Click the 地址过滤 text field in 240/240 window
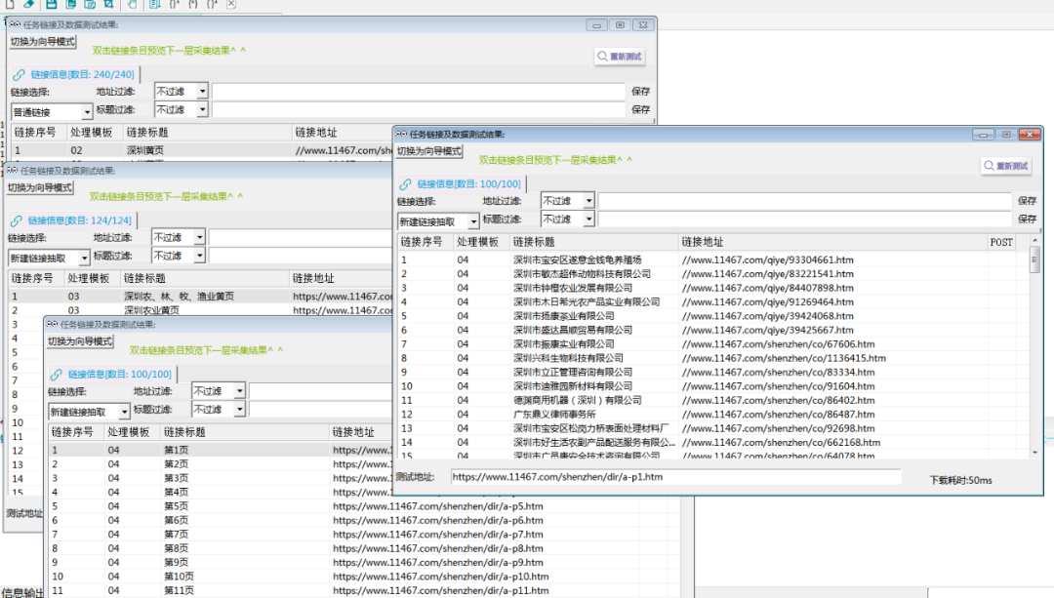This screenshot has height=598, width=1054. [418, 92]
